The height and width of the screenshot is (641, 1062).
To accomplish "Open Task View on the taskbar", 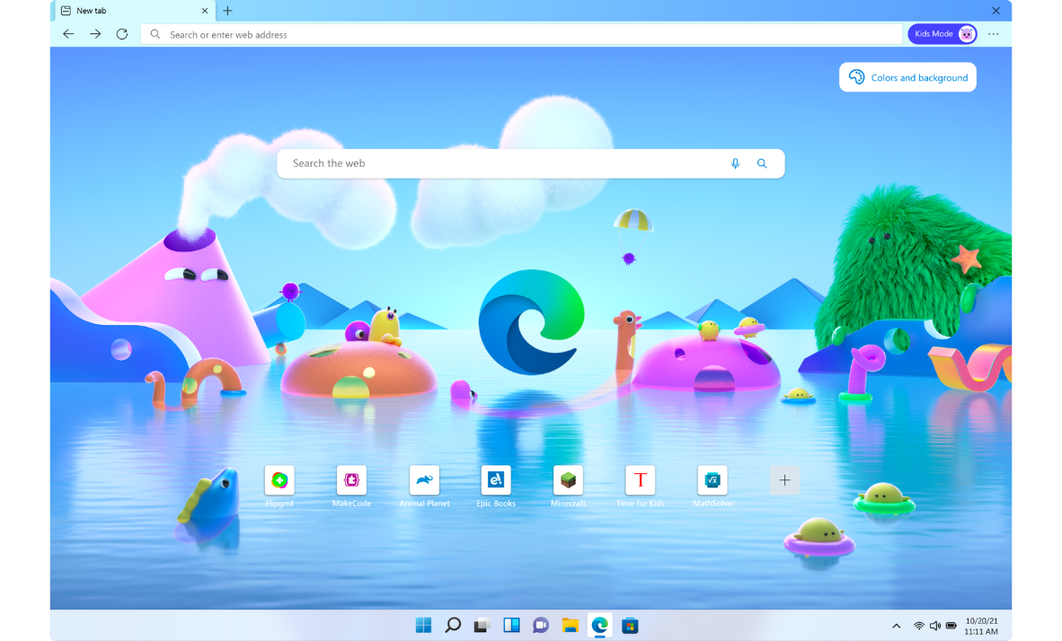I will point(482,625).
